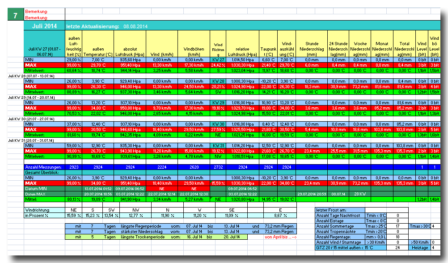Select the mean pressure value 944,14 Hpa

(x=130, y=71)
